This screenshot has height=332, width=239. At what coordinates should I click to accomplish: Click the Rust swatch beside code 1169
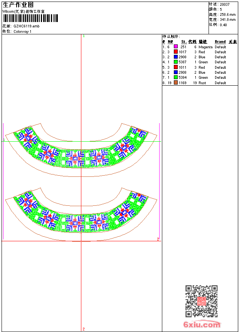tap(176, 83)
